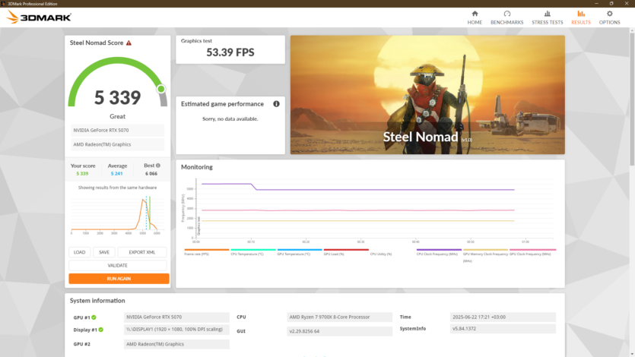Click the Monitoring heading
This screenshot has height=357, width=635.
coord(197,167)
